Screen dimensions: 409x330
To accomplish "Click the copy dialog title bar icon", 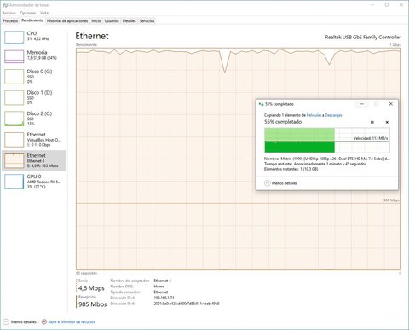I will [261, 104].
